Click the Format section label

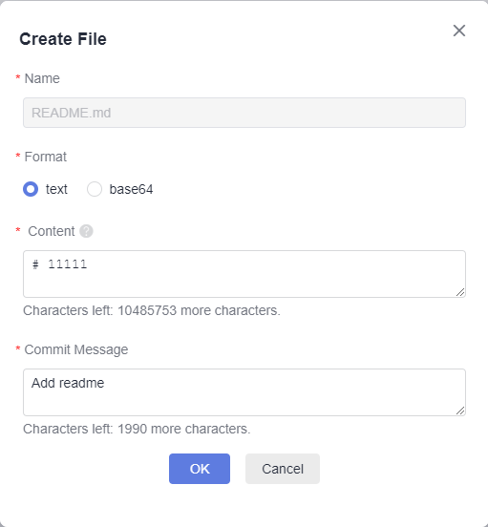tap(46, 157)
